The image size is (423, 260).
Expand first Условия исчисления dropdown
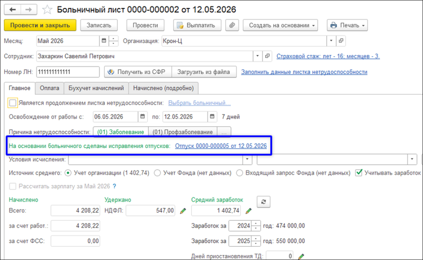coord(247,159)
